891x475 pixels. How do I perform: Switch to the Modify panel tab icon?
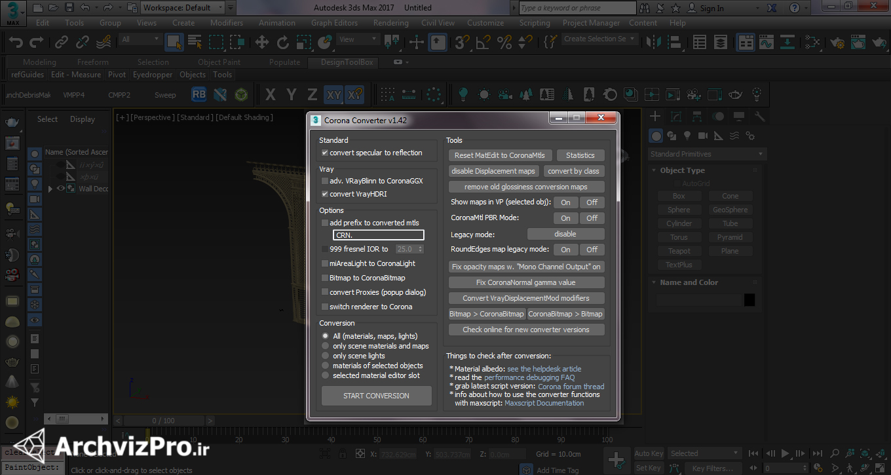coord(676,117)
